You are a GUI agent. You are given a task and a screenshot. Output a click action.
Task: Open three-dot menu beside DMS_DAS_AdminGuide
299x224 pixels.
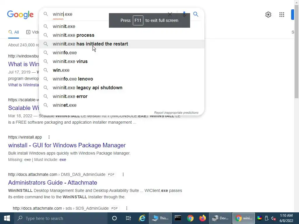click(123, 174)
